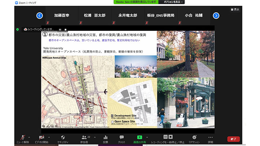Click the black left arrow between maps
The image size is (260, 146).
click(105, 91)
